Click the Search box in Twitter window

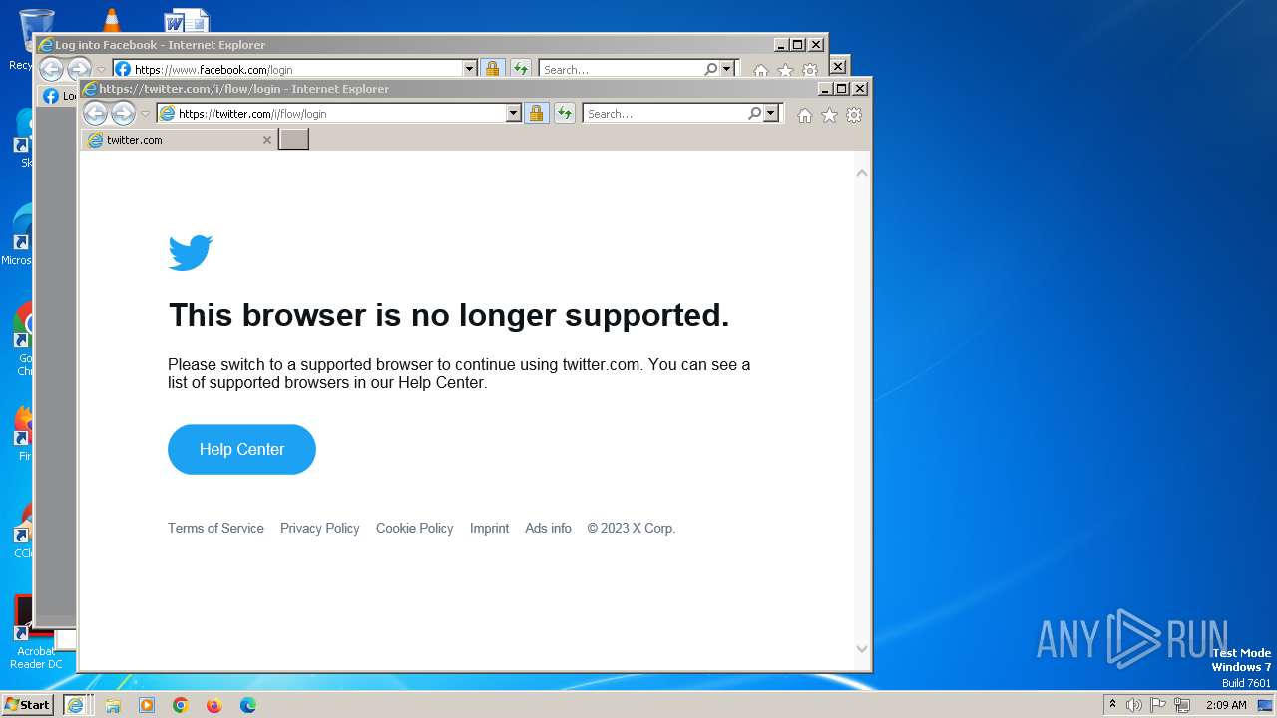click(x=665, y=114)
